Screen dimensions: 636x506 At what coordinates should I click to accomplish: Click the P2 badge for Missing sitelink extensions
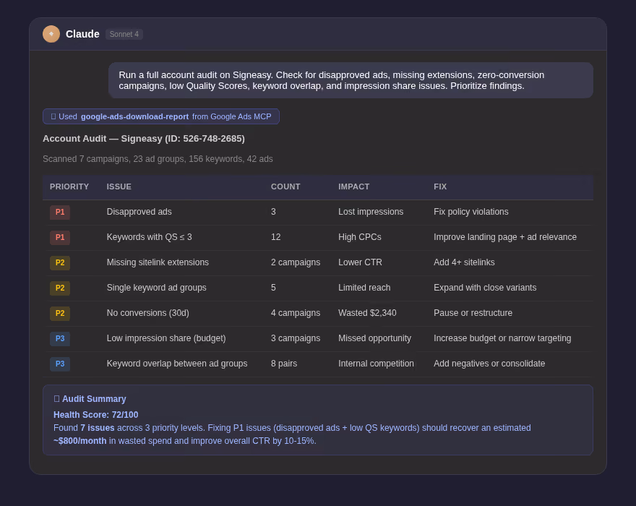coord(60,262)
